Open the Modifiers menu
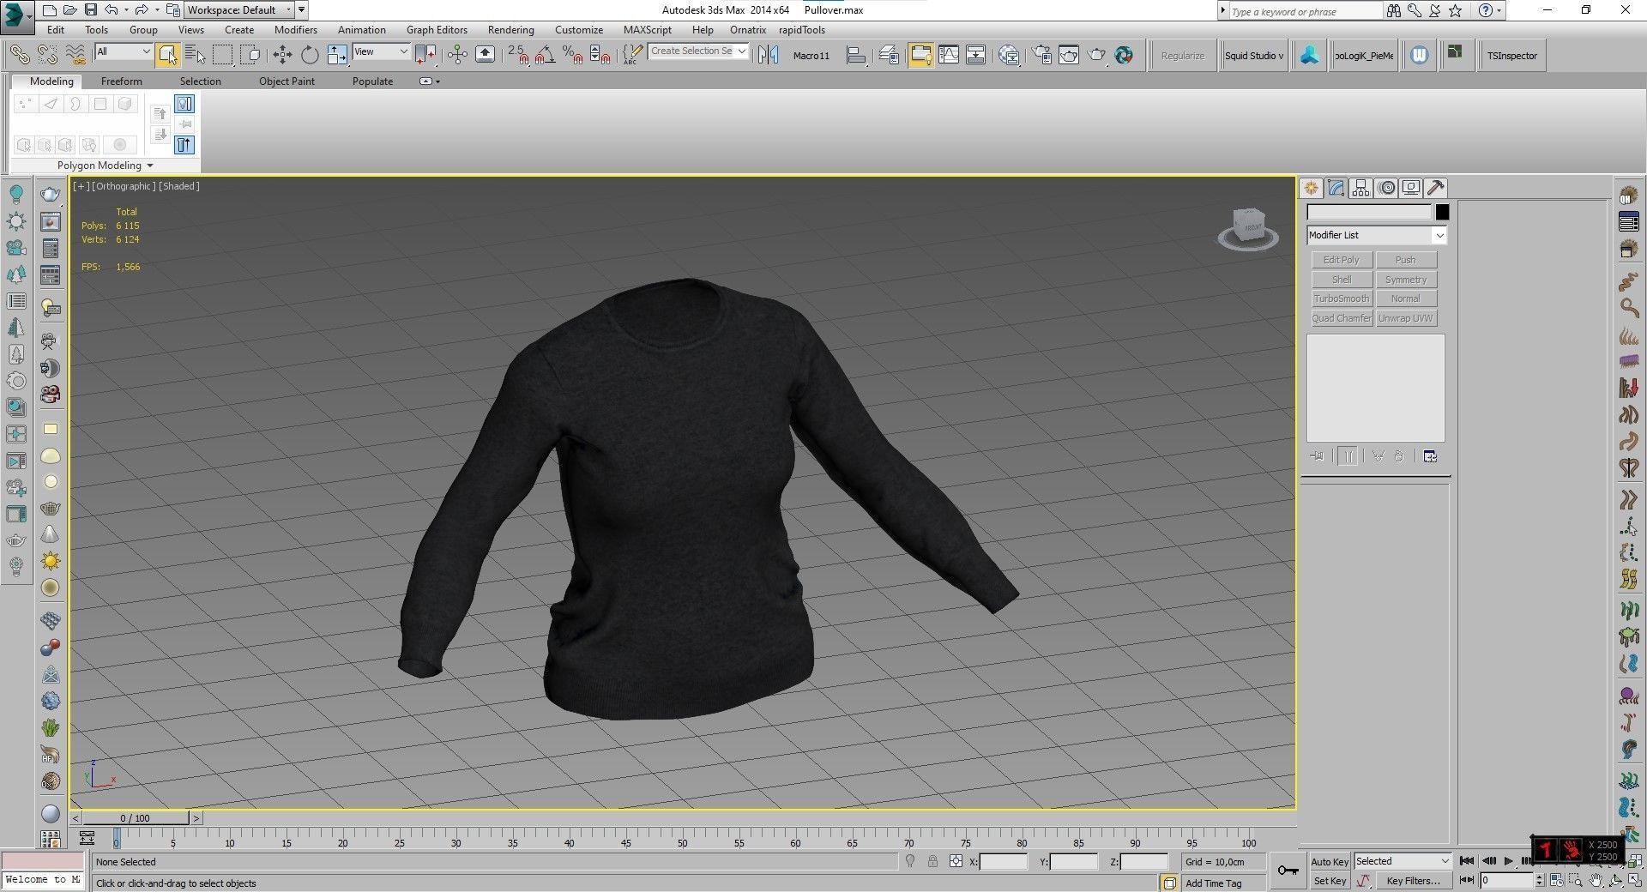Image resolution: width=1647 pixels, height=892 pixels. [295, 30]
